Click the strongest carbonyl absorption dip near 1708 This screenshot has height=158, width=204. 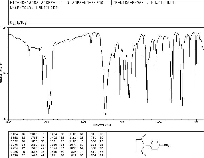pos(106,114)
